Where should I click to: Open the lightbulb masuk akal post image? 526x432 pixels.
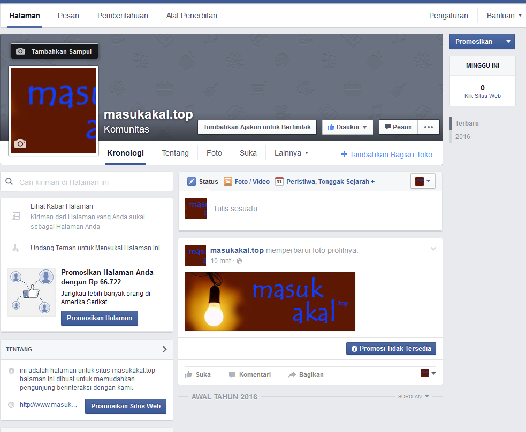click(270, 302)
